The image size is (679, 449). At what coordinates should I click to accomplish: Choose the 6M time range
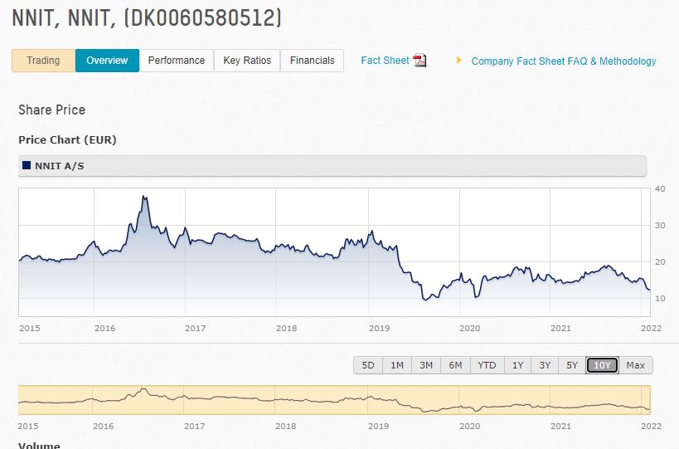point(455,365)
